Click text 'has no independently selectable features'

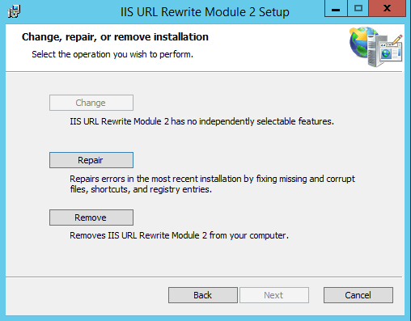click(x=252, y=121)
